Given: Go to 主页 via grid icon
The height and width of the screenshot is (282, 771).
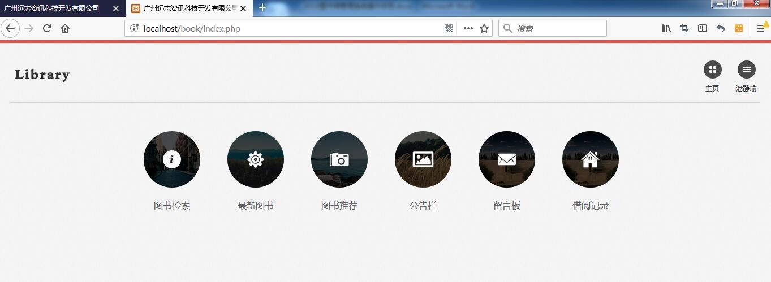Looking at the screenshot, I should point(712,70).
